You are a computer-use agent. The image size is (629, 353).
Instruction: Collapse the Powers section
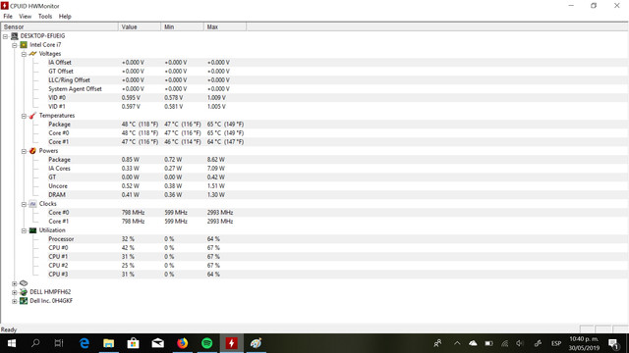(24, 151)
